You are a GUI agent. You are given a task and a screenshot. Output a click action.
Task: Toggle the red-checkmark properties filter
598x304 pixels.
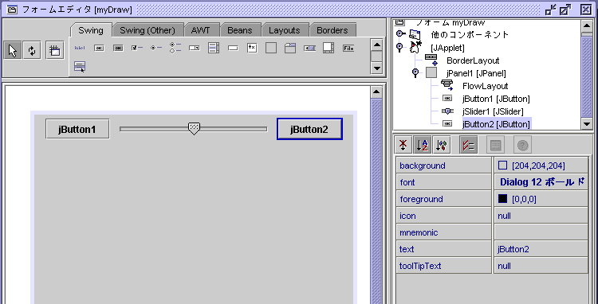(x=468, y=146)
